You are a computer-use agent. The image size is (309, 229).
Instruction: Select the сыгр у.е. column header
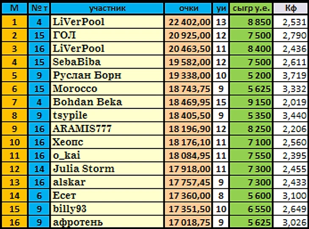click(251, 8)
